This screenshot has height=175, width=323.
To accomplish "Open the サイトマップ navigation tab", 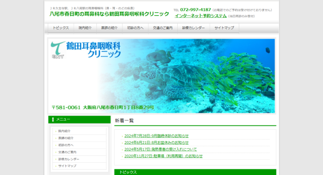I will (224, 28).
